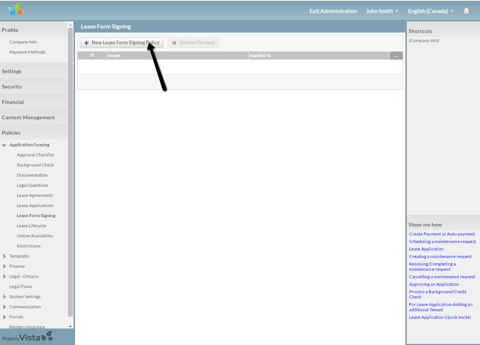Click the red X delete icon

[174, 43]
